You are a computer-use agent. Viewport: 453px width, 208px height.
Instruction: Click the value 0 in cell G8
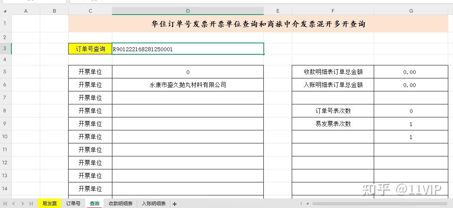click(411, 111)
